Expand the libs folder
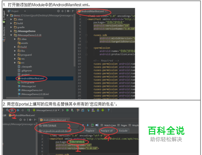Screen dimensions: 202x155 pyautogui.click(x=15, y=51)
